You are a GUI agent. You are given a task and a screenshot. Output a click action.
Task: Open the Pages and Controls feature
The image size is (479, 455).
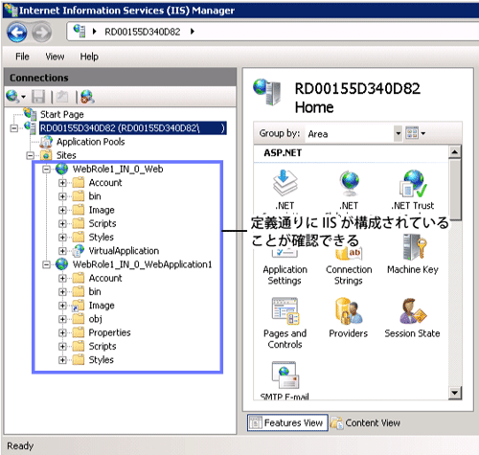coord(285,323)
